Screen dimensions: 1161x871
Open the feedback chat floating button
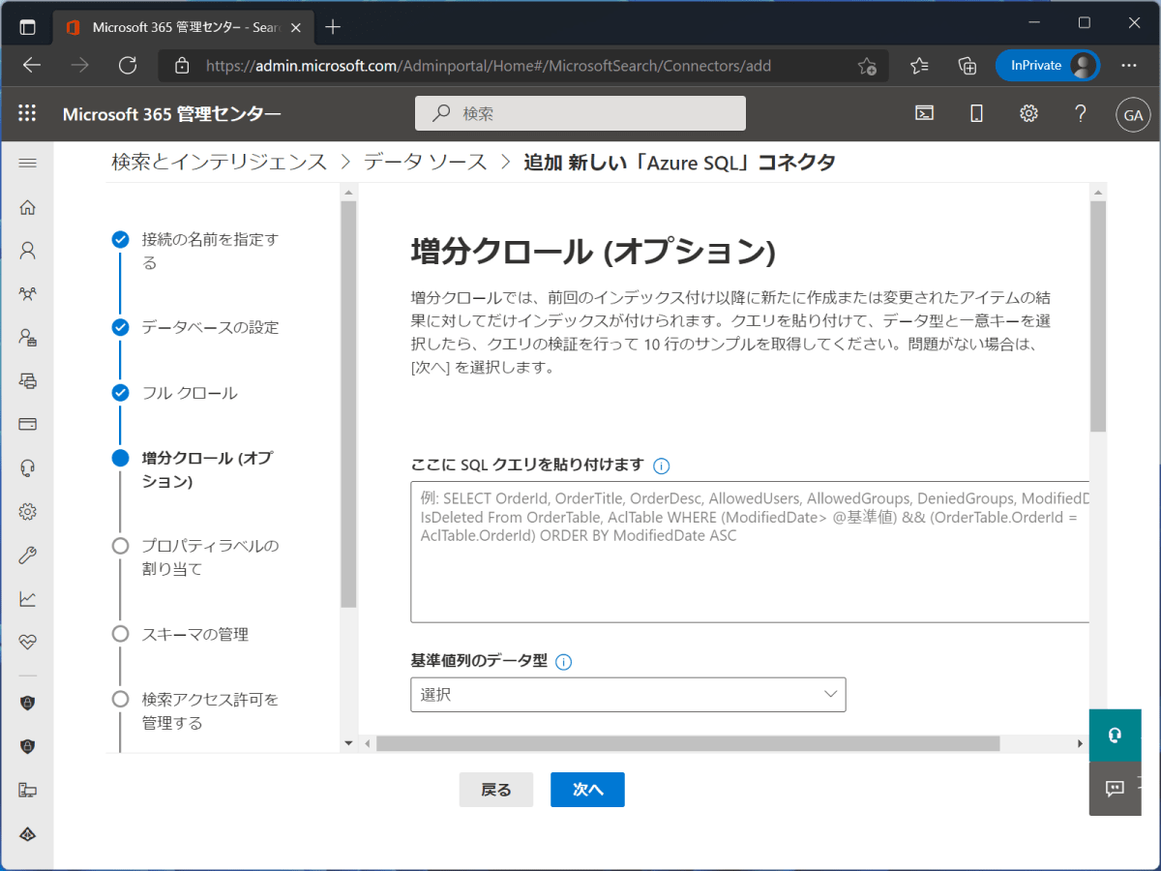[x=1115, y=788]
